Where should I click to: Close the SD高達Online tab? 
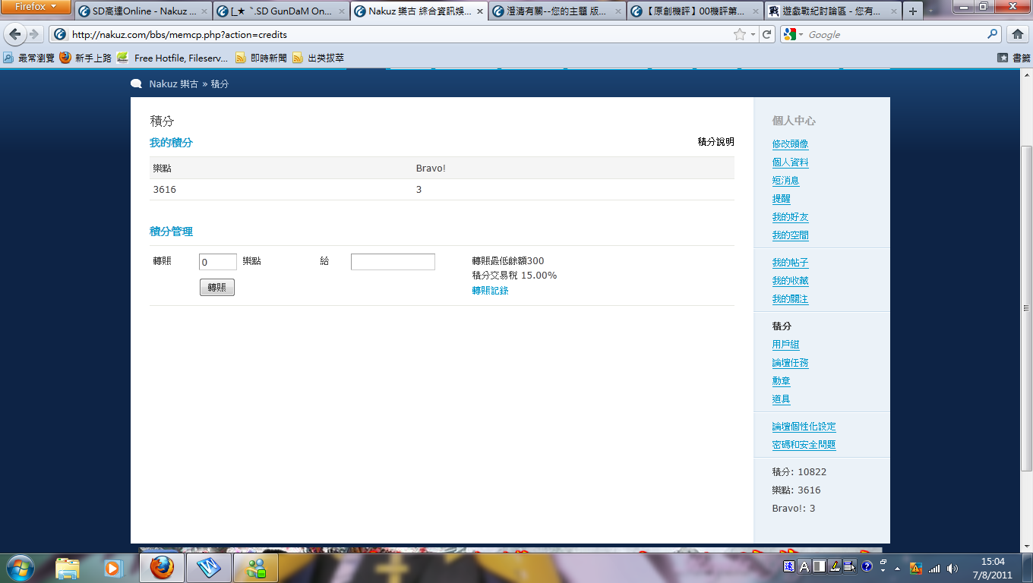(204, 11)
